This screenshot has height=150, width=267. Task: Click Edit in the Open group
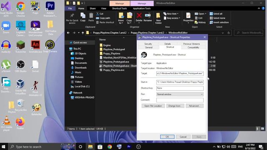(199, 18)
